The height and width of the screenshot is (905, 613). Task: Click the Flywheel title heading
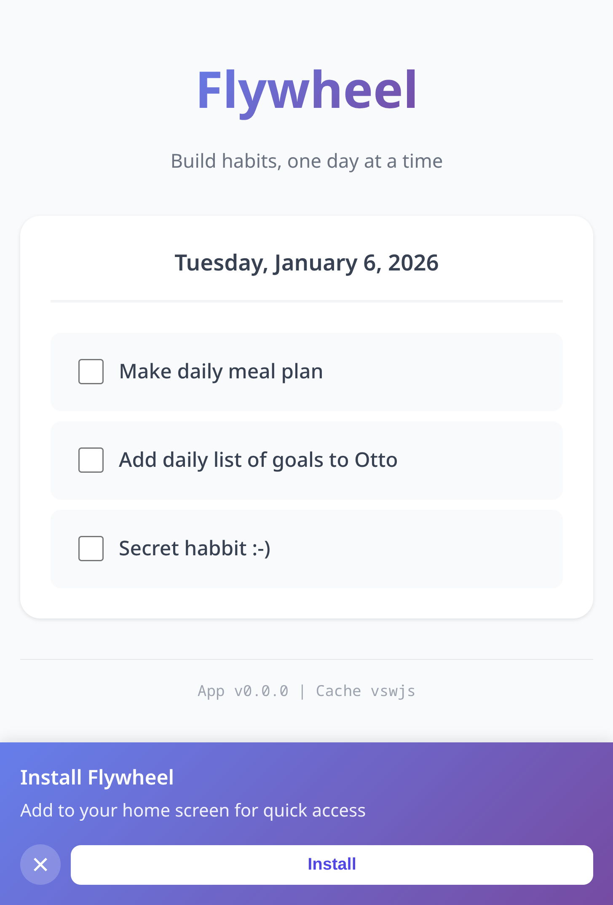point(307,91)
